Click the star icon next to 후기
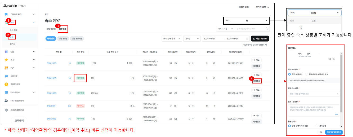 point(6,60)
